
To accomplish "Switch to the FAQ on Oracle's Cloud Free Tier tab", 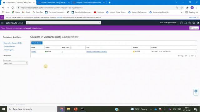I will pos(89,2).
